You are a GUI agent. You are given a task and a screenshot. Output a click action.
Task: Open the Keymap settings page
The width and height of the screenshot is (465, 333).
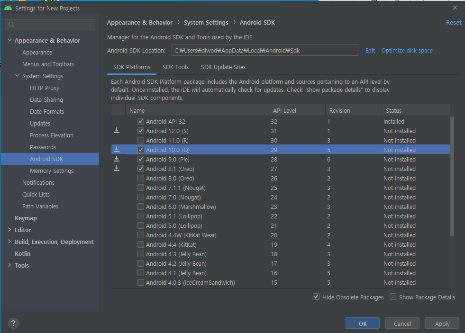(26, 218)
